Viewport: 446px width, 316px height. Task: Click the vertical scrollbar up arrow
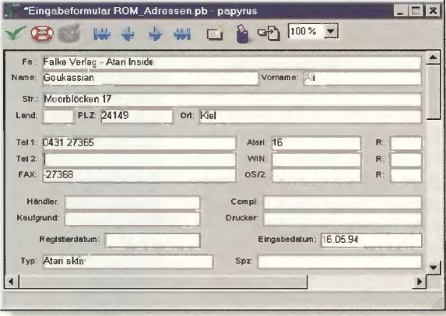pyautogui.click(x=434, y=58)
